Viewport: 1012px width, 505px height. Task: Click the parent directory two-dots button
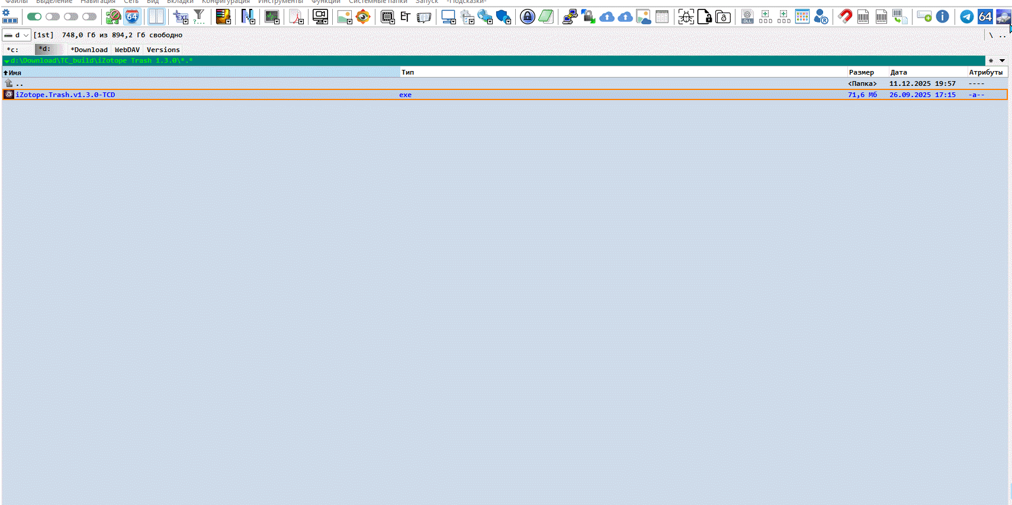tap(1002, 36)
